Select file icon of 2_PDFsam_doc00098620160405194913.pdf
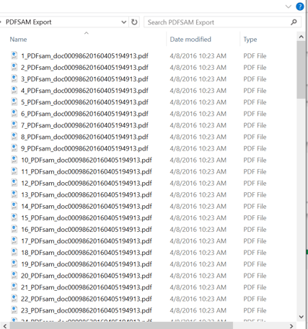The image size is (308, 329). [14, 67]
